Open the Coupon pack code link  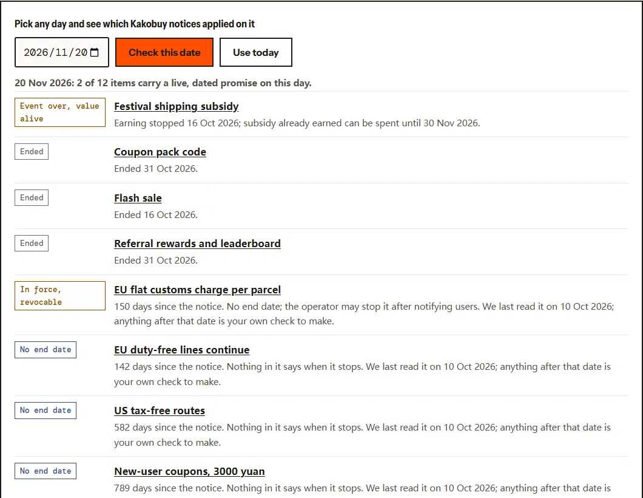click(x=160, y=152)
